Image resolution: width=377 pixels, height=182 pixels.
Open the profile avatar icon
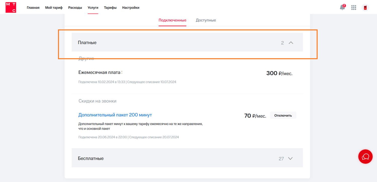point(365,8)
